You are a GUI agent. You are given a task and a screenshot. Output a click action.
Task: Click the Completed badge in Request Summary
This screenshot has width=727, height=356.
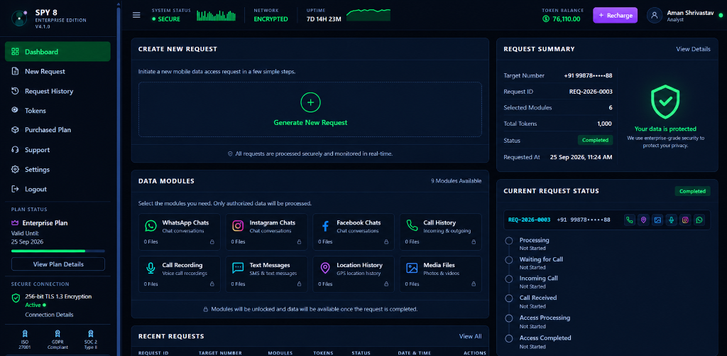click(x=596, y=140)
